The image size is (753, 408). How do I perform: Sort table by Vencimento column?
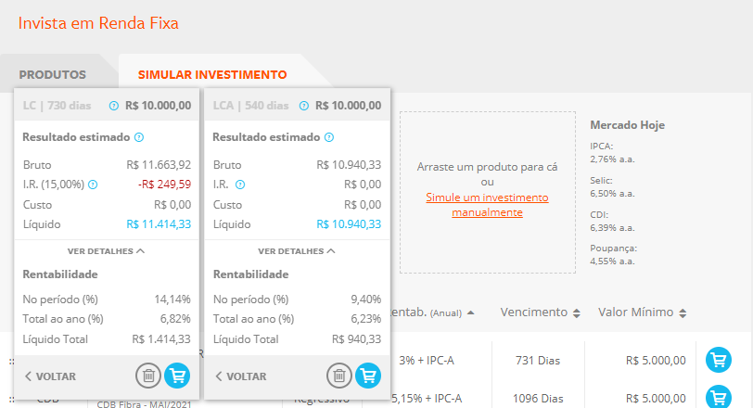578,312
